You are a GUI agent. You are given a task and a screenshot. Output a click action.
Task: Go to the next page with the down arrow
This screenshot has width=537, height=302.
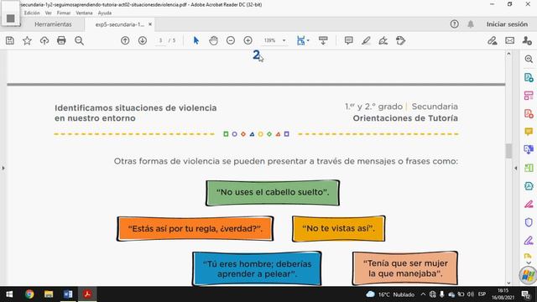tap(143, 41)
